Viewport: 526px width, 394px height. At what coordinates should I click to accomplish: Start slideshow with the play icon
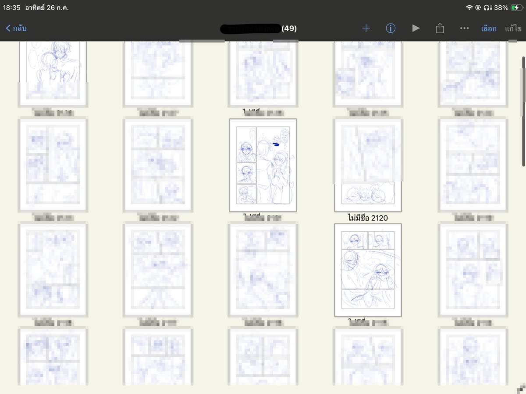pyautogui.click(x=416, y=28)
